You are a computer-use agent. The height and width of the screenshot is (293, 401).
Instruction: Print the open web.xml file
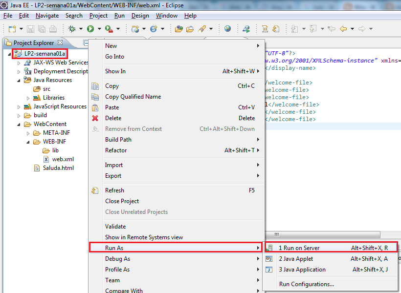click(x=52, y=29)
